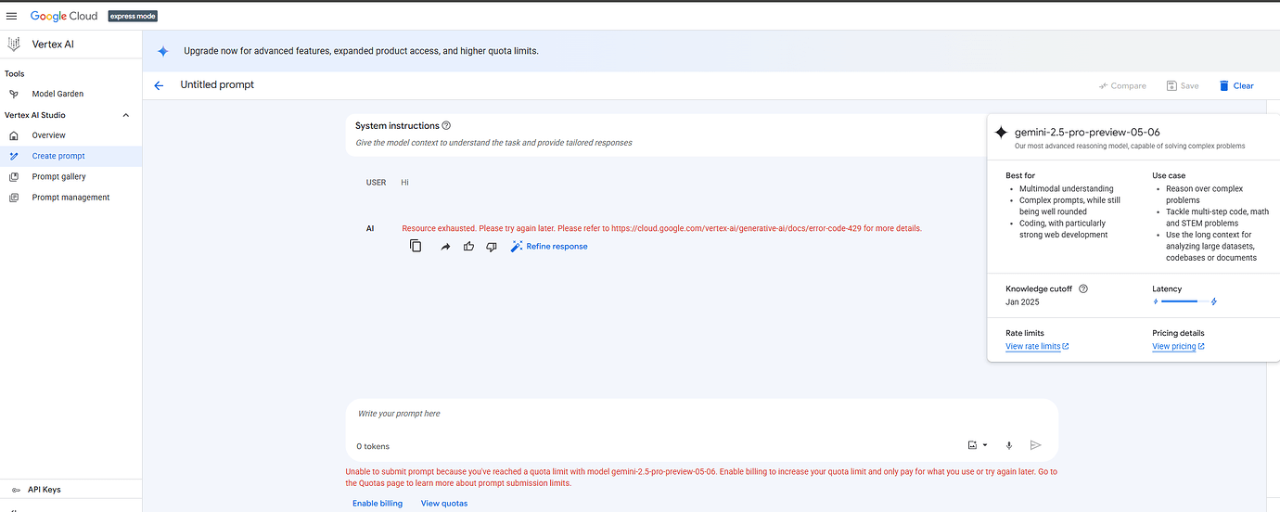Click the send prompt arrow
Screen dimensions: 1280x512
[x=1036, y=445]
